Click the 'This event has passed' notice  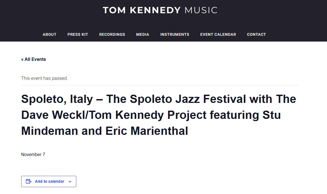pos(44,78)
